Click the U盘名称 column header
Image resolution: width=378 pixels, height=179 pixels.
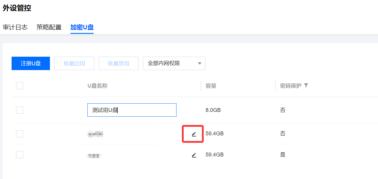tap(97, 86)
